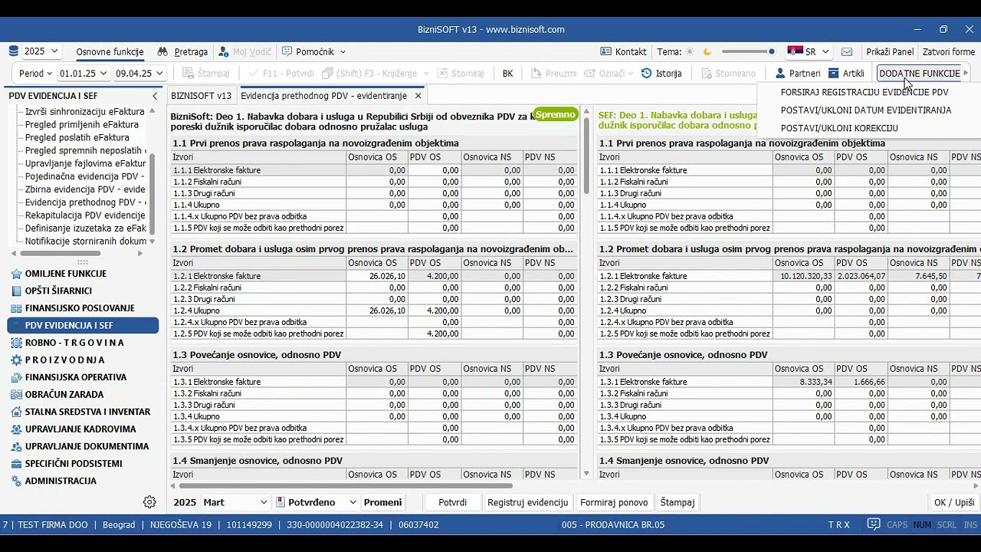This screenshot has width=981, height=552.
Task: Choose POSTAVI/UKLONI KOREKCIJU
Action: (839, 128)
